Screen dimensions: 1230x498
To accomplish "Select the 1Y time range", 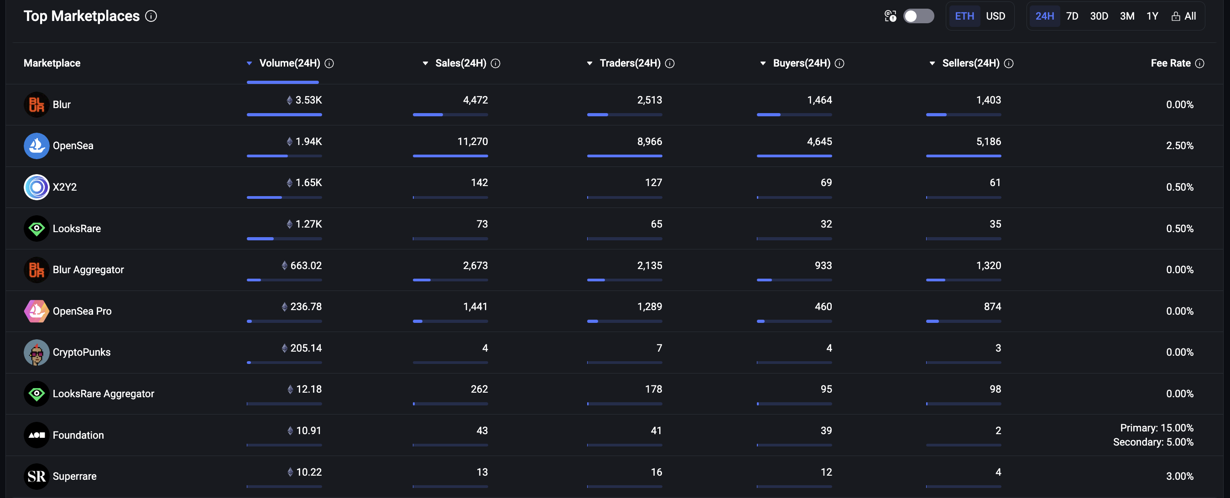I will [1152, 16].
